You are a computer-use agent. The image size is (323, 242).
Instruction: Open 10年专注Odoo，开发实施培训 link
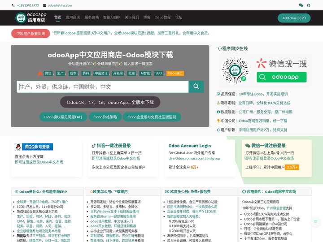point(263,94)
